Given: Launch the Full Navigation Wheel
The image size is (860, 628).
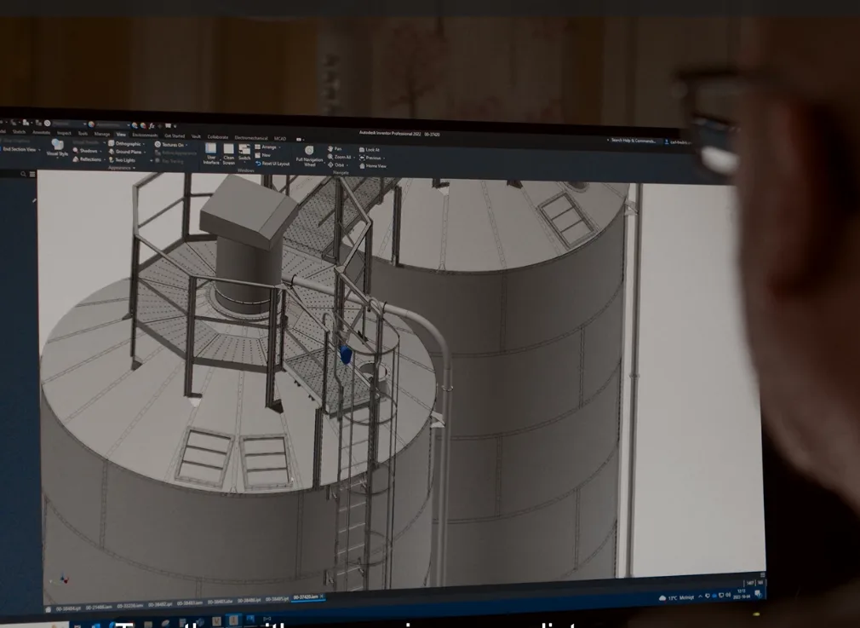Looking at the screenshot, I should click(309, 156).
